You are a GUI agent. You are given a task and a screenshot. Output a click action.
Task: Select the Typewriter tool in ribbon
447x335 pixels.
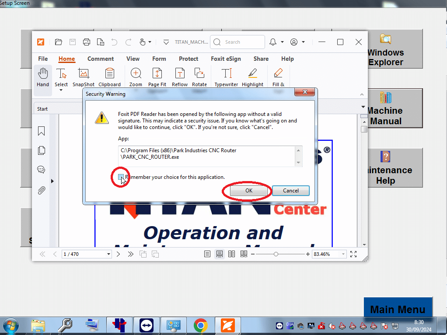click(226, 77)
